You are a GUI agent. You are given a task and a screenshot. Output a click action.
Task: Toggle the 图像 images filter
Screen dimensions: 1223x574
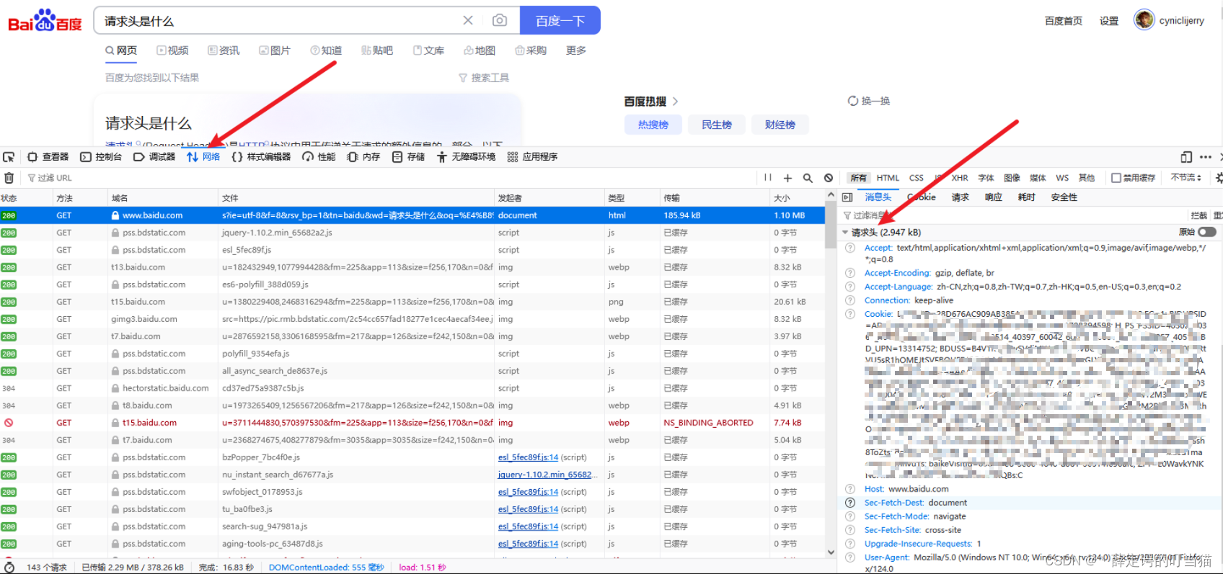point(1012,178)
